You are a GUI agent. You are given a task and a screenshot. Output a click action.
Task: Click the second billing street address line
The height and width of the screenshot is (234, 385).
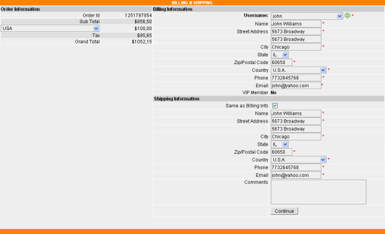point(296,39)
